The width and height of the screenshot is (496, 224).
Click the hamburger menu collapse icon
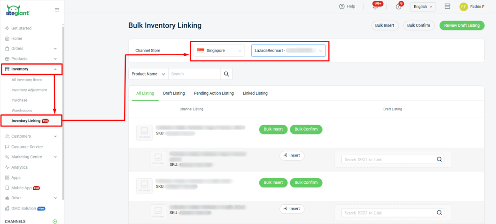click(57, 9)
